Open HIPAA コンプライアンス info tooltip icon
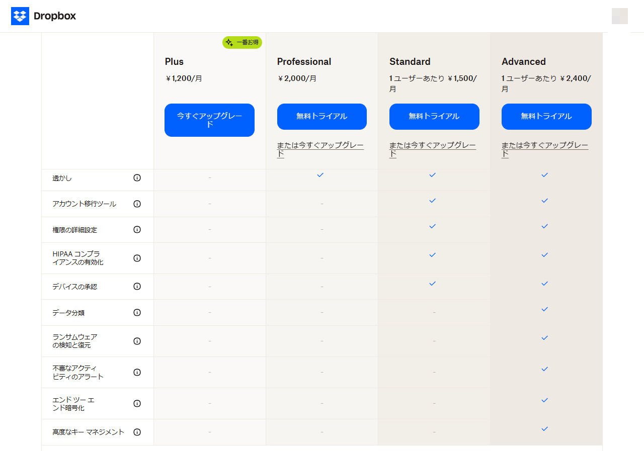The width and height of the screenshot is (644, 451). [x=137, y=258]
